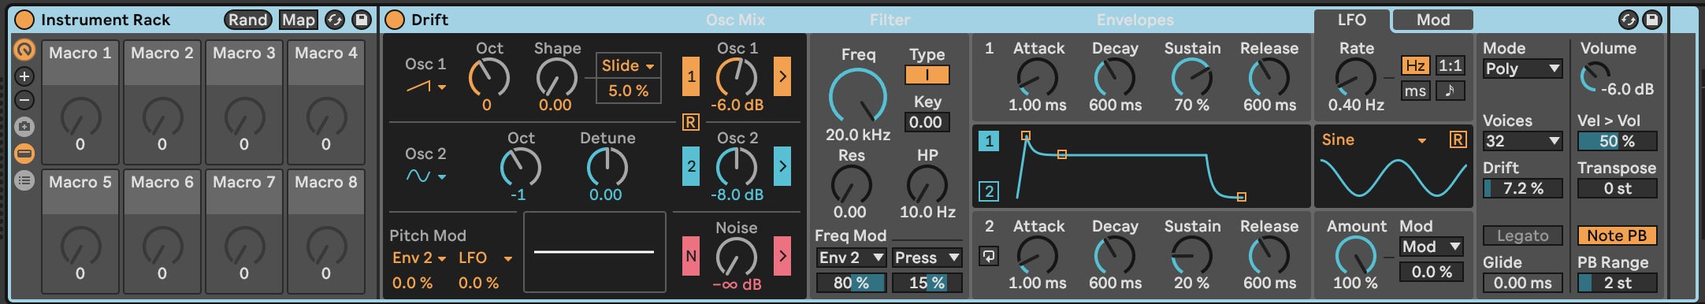Image resolution: width=1705 pixels, height=304 pixels.
Task: Open the Slide shape mod source dropdown
Action: click(628, 65)
